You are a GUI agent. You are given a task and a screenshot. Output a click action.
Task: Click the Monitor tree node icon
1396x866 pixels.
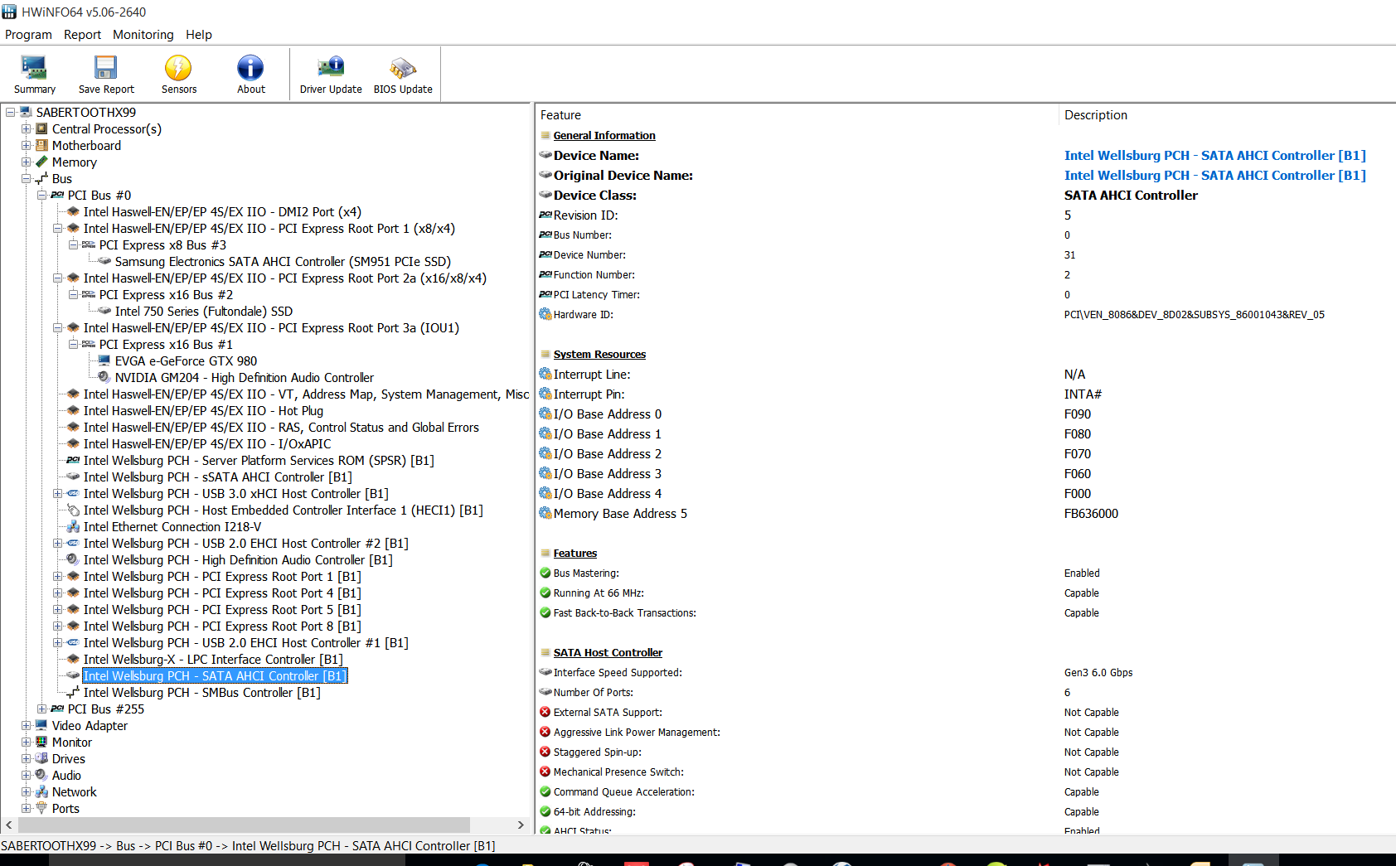tap(41, 742)
